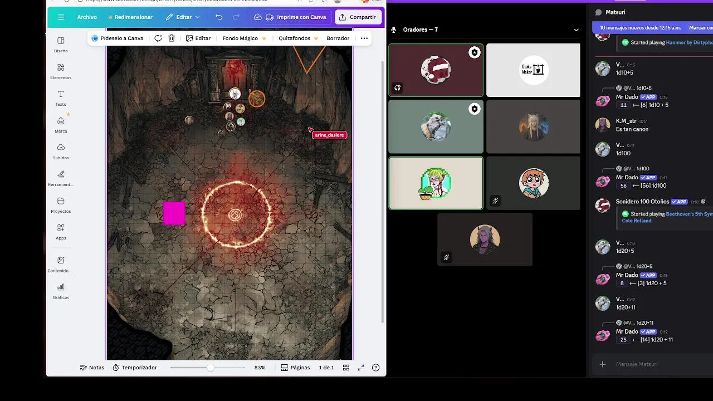
Task: Click the Mensaje Matsuri input field
Action: click(653, 364)
